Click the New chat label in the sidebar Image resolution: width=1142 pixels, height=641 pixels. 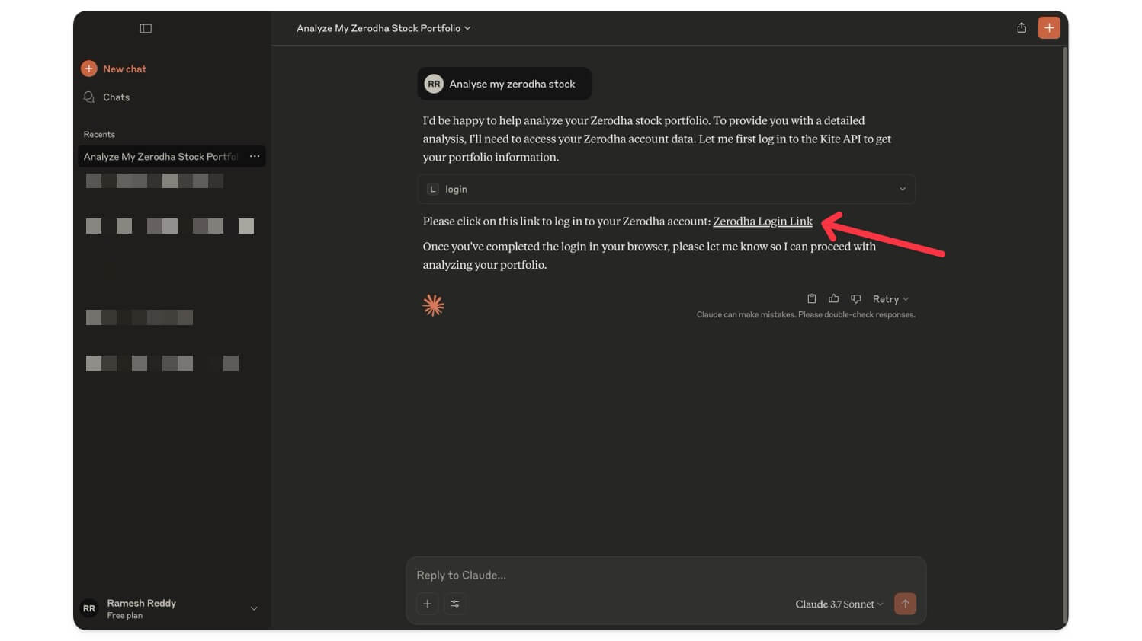pyautogui.click(x=124, y=69)
